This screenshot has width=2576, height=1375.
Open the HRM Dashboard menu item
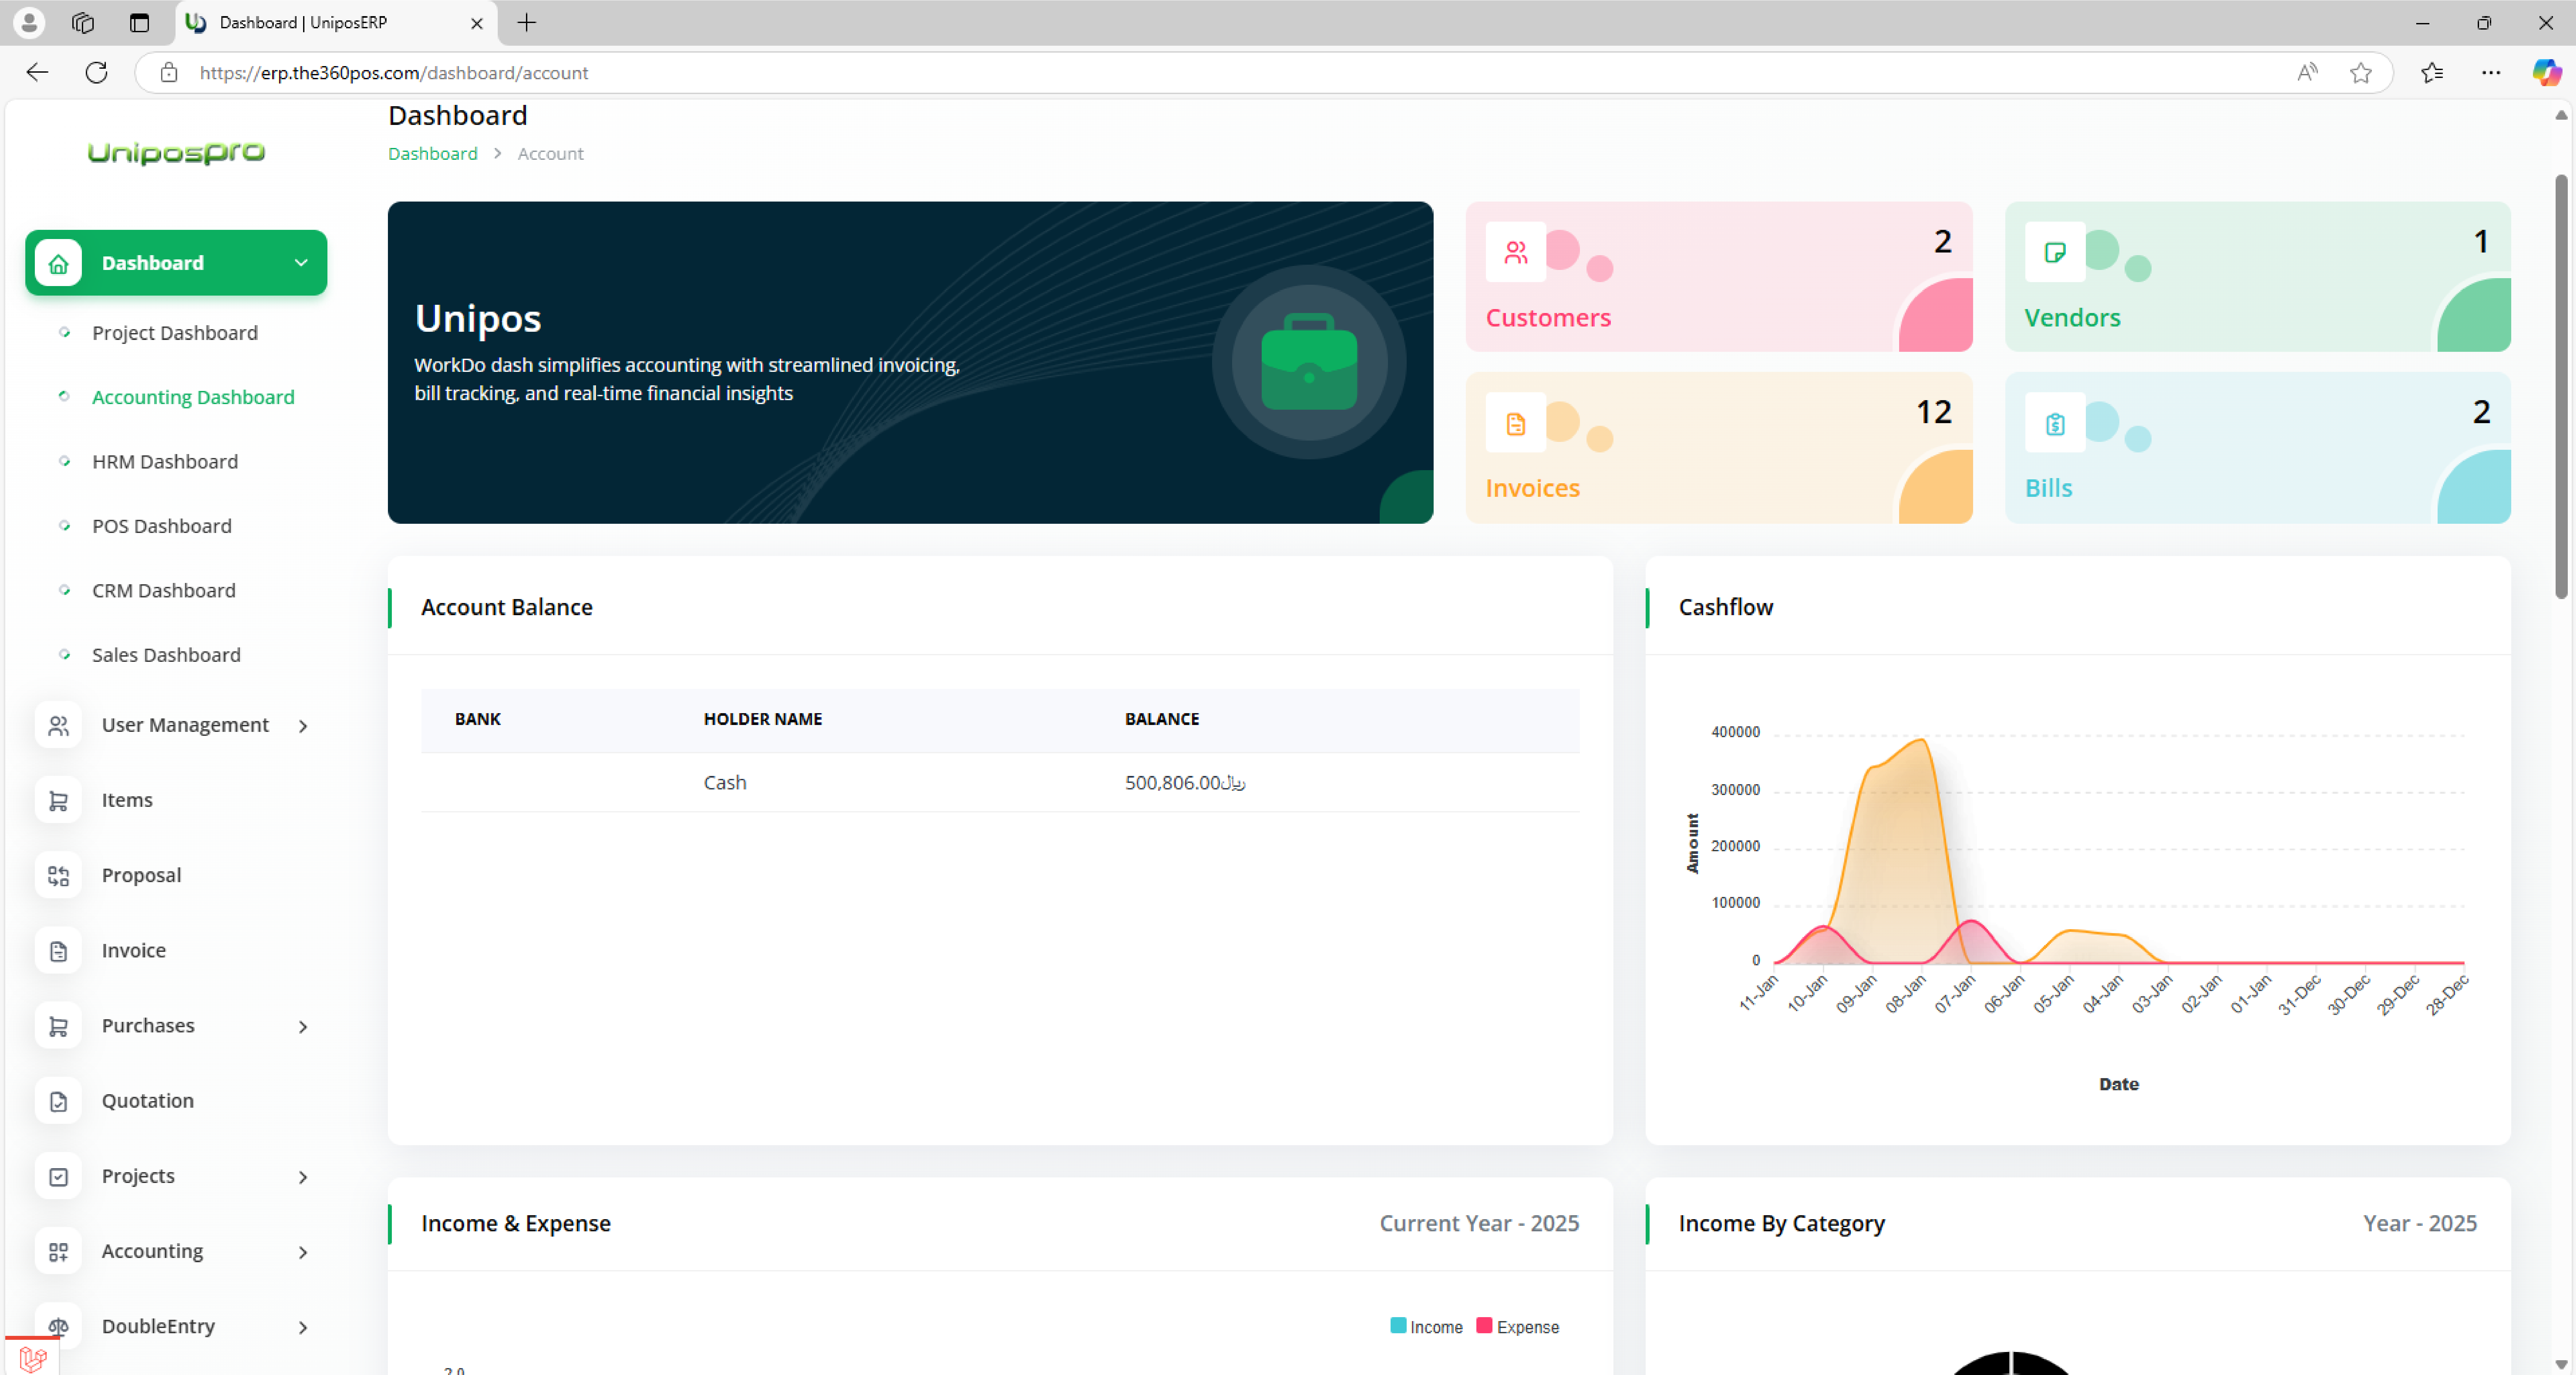click(x=165, y=461)
